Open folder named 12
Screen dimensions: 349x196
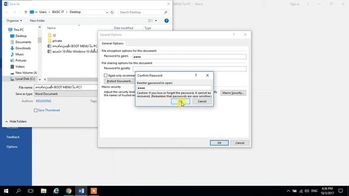(52, 35)
